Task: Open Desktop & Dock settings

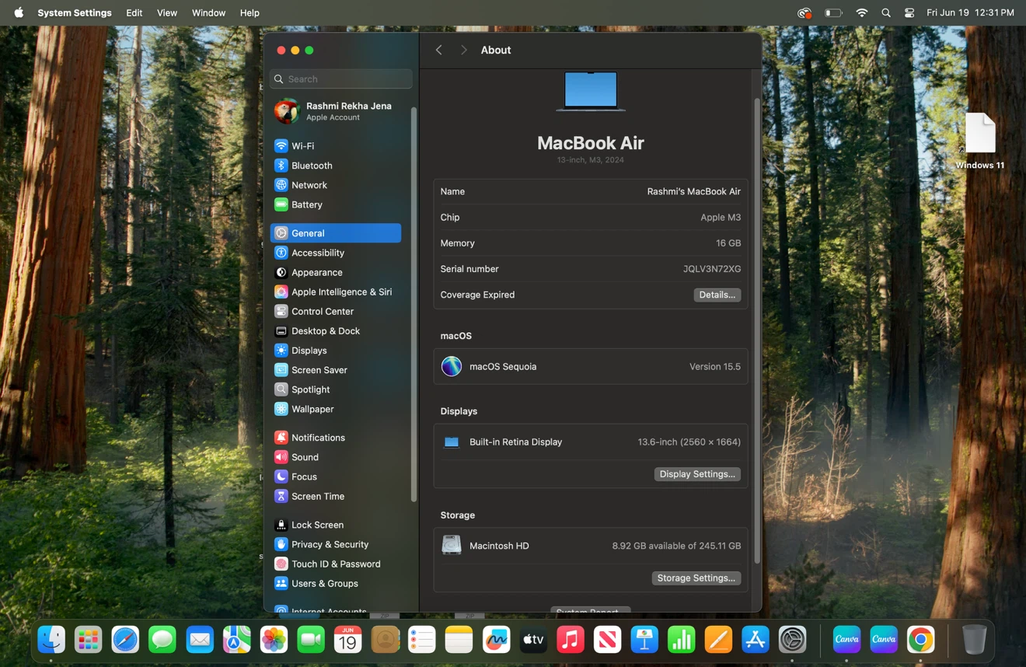Action: (336, 330)
